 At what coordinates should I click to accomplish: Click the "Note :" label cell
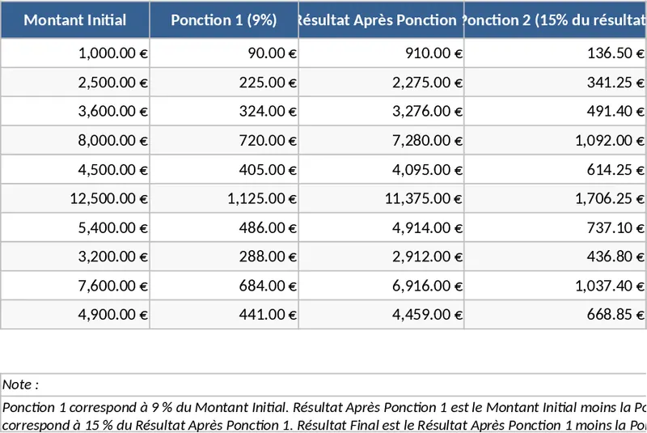(x=21, y=384)
